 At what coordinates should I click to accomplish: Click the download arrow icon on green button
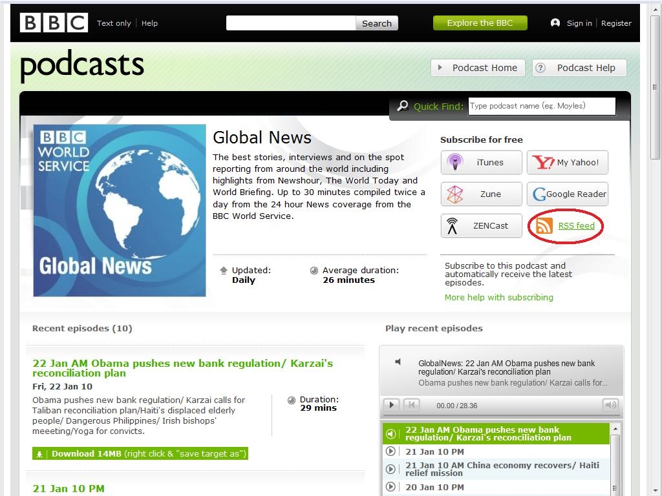39,454
